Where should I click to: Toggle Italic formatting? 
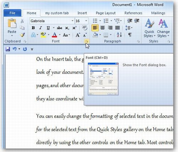tap(41, 28)
